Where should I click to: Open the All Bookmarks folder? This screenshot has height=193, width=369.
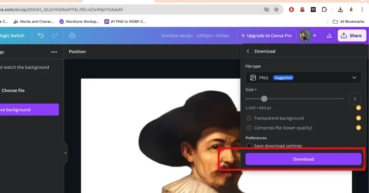point(348,22)
